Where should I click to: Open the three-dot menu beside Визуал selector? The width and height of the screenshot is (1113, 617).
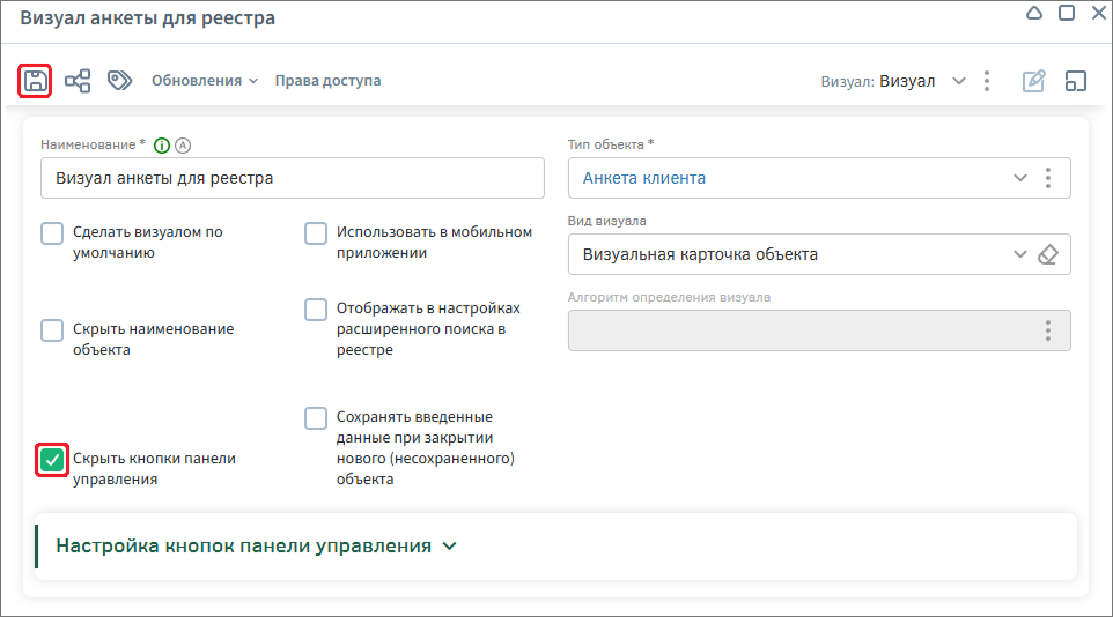(987, 81)
